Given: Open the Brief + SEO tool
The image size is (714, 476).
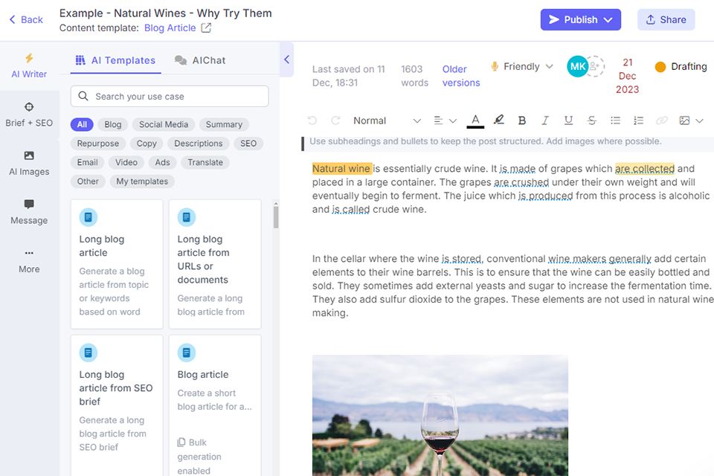Looking at the screenshot, I should pyautogui.click(x=29, y=115).
